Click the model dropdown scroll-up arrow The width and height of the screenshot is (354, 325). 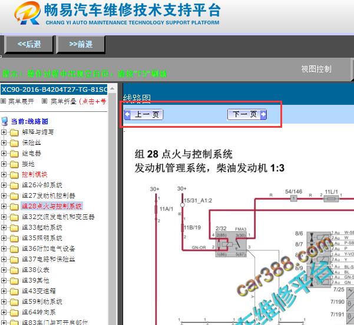(112, 89)
